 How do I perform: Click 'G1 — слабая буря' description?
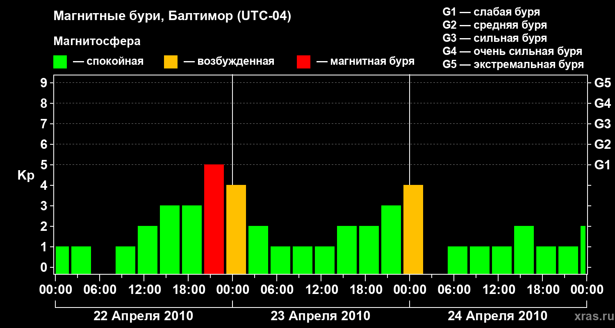tap(491, 12)
